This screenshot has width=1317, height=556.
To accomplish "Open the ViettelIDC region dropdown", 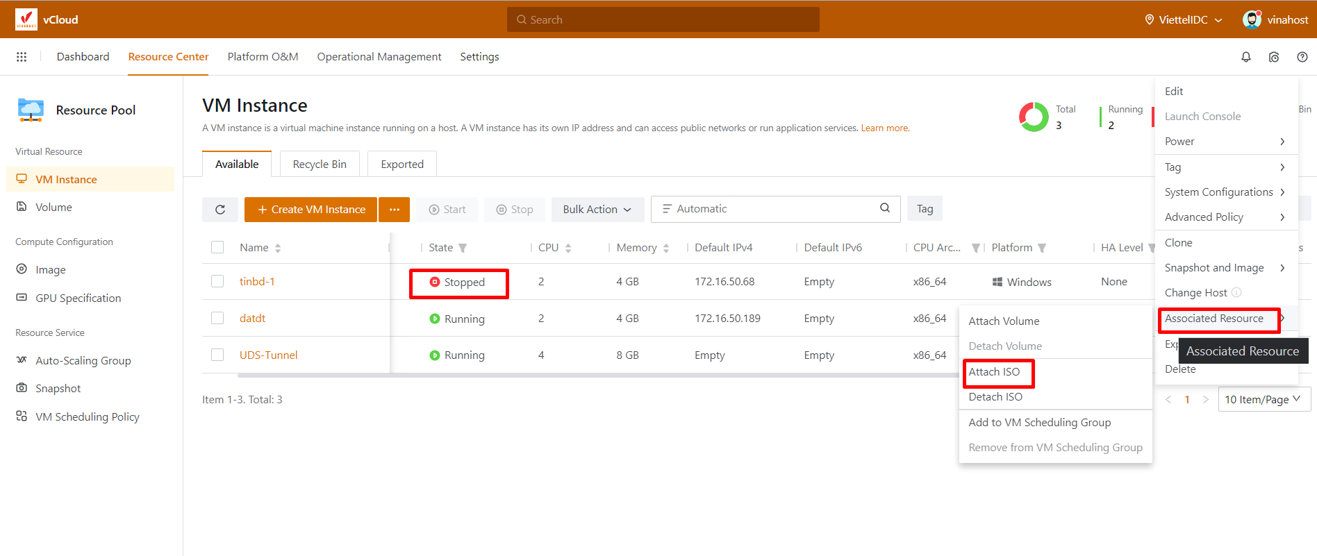I will 1184,19.
